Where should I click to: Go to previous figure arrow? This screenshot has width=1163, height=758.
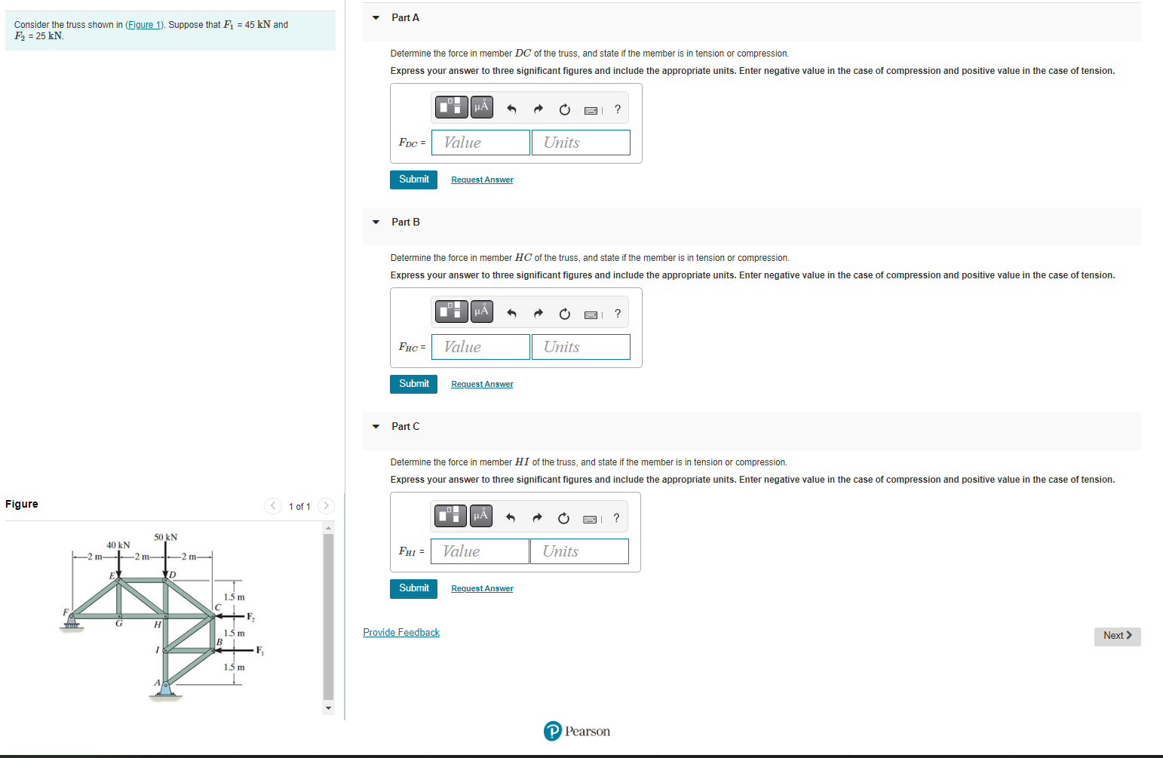[274, 506]
